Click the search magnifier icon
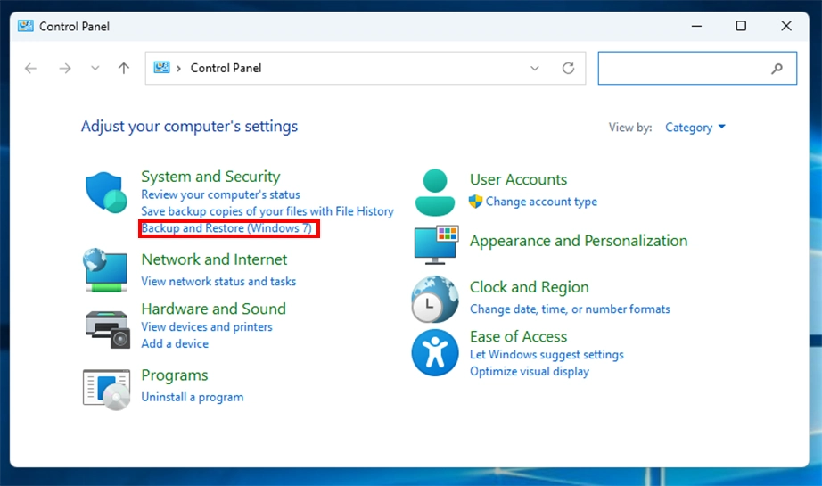 pos(777,68)
